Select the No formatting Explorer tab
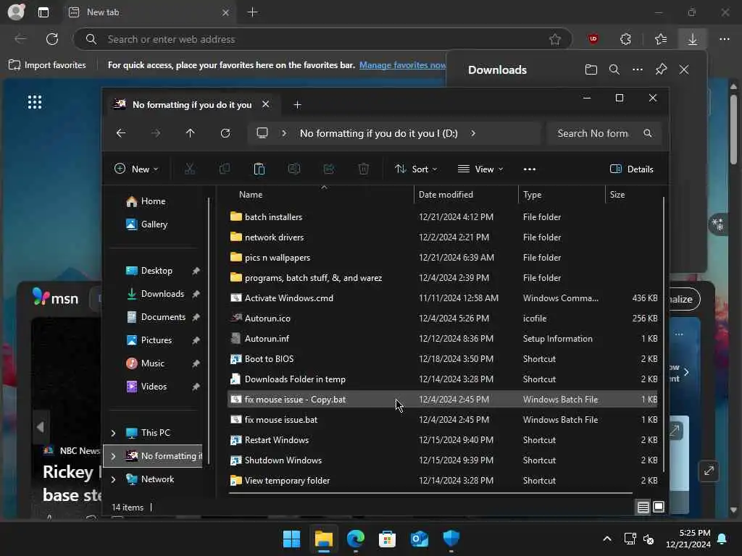Image resolution: width=742 pixels, height=556 pixels. tap(191, 104)
